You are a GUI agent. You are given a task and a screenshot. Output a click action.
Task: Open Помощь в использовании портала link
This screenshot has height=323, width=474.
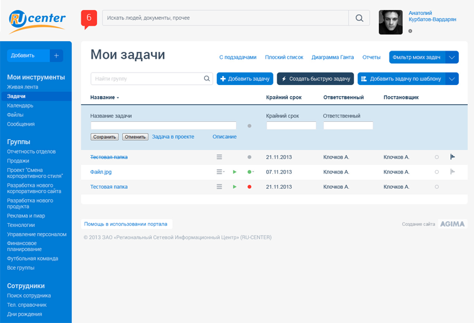(x=126, y=224)
